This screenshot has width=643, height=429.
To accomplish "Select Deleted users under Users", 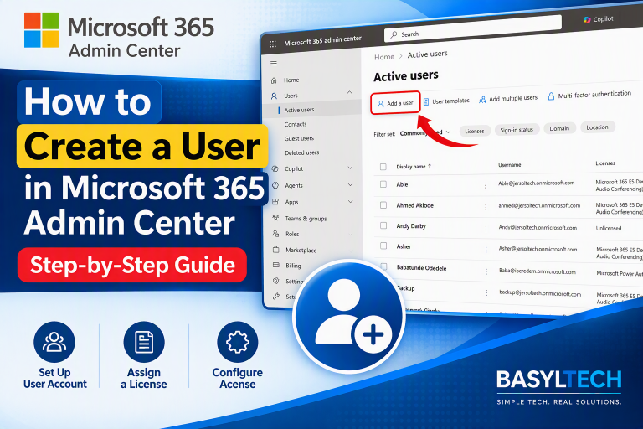I will (301, 152).
